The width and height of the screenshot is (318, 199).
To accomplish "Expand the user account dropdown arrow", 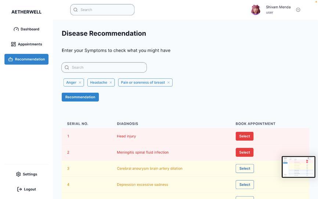I will coord(298,10).
